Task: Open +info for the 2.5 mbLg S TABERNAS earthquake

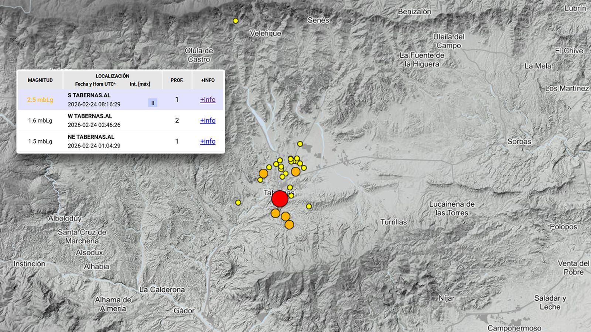Action: coord(207,100)
